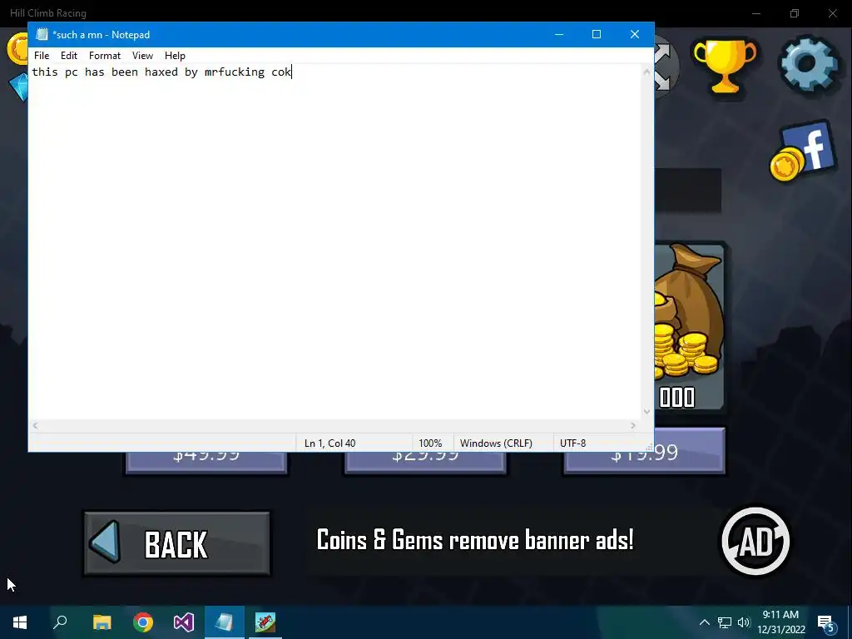Open the Windows Start menu
This screenshot has height=639, width=852.
click(20, 622)
